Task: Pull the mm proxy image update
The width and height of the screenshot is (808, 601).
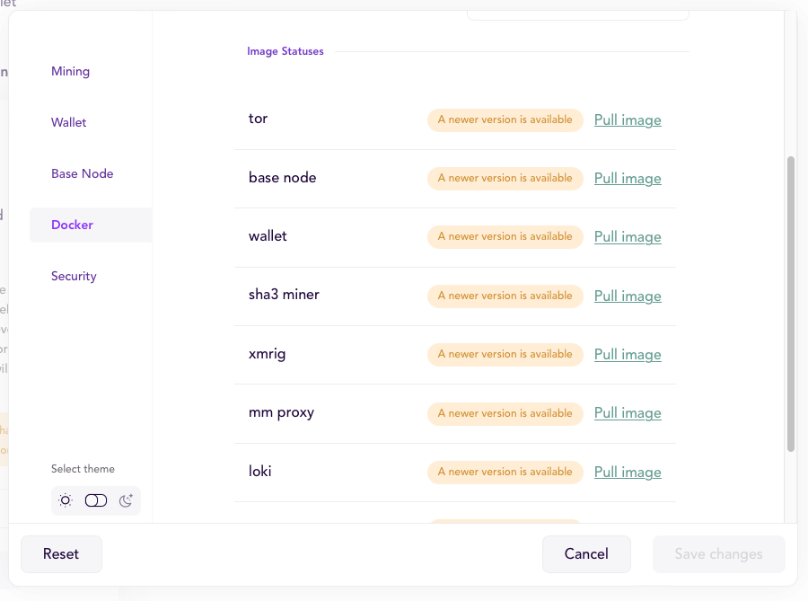Action: (x=627, y=412)
